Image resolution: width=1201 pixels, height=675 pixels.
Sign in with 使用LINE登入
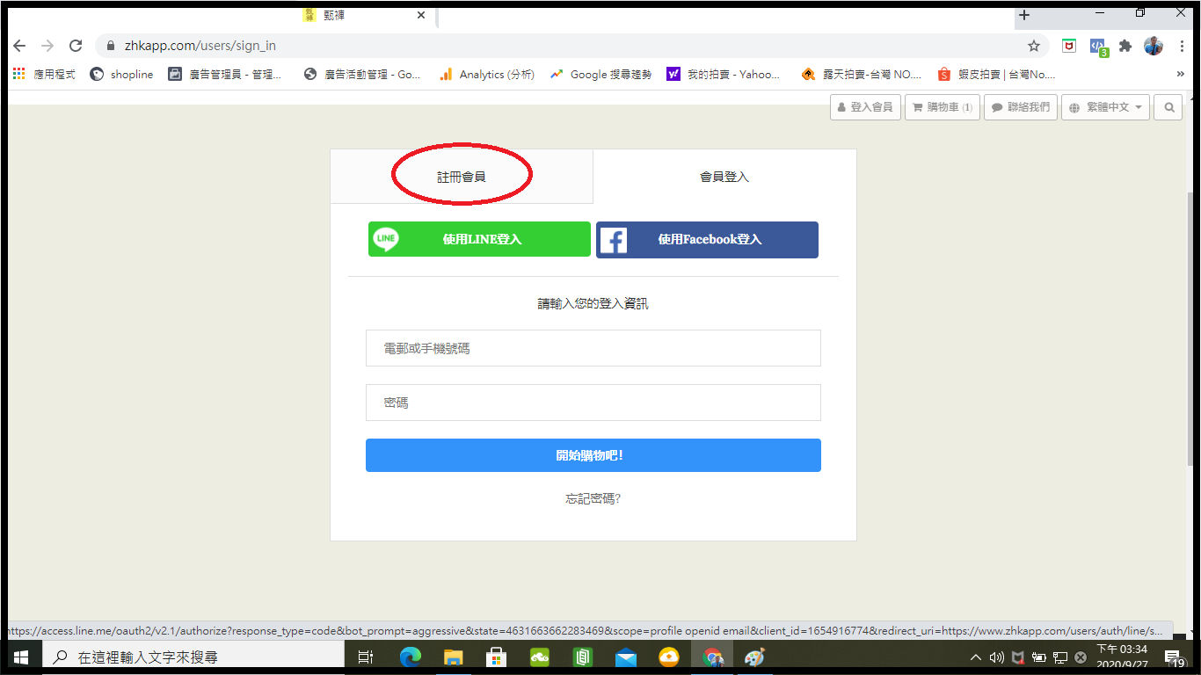click(479, 239)
